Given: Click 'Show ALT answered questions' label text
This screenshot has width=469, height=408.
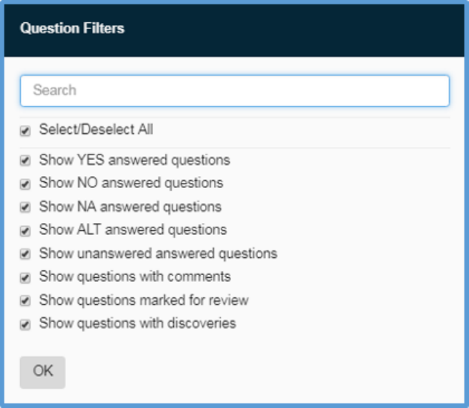Looking at the screenshot, I should pyautogui.click(x=133, y=230).
